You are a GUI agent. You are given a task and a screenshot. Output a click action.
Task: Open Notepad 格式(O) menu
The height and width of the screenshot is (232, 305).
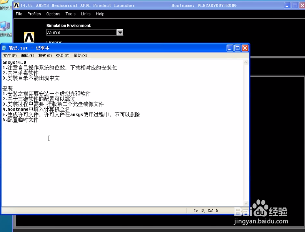pyautogui.click(x=45, y=56)
